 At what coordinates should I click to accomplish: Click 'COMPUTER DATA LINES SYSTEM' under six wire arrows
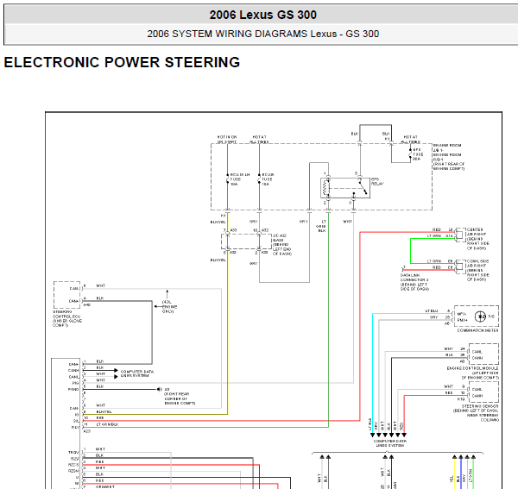pos(390,443)
